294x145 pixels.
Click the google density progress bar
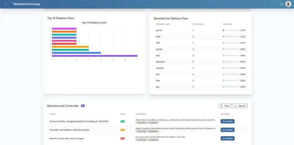[231, 49]
